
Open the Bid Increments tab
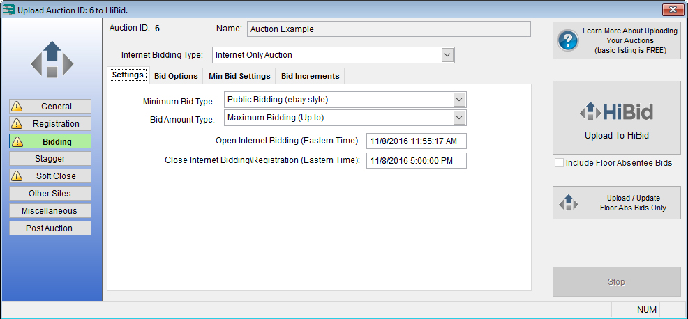click(311, 76)
